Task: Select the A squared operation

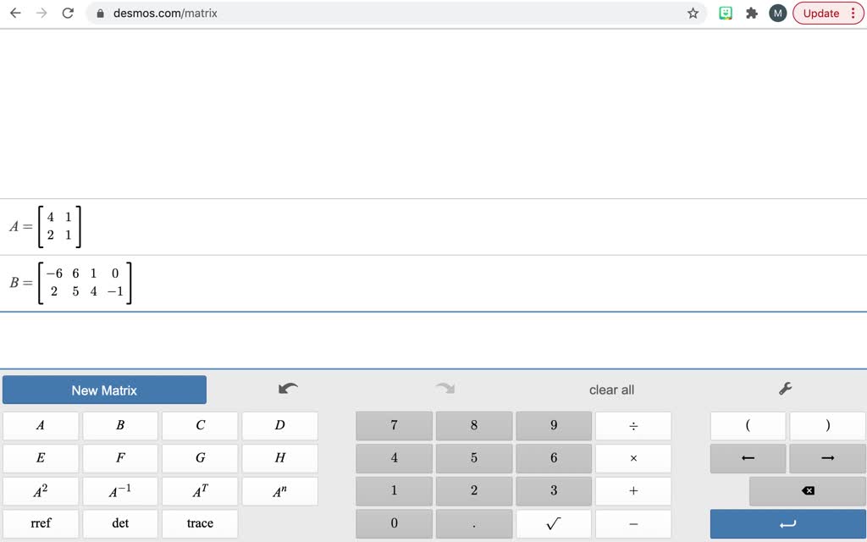Action: [41, 491]
